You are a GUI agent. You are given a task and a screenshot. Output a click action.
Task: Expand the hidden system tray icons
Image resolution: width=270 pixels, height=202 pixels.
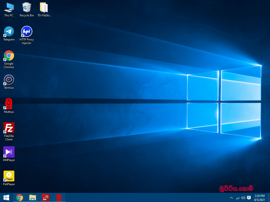click(232, 198)
